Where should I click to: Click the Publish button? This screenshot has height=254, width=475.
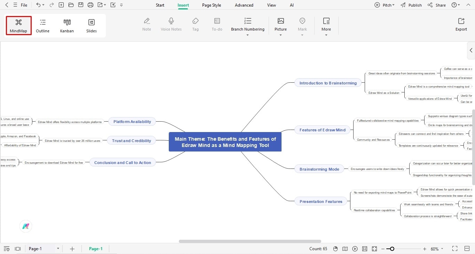click(x=411, y=5)
